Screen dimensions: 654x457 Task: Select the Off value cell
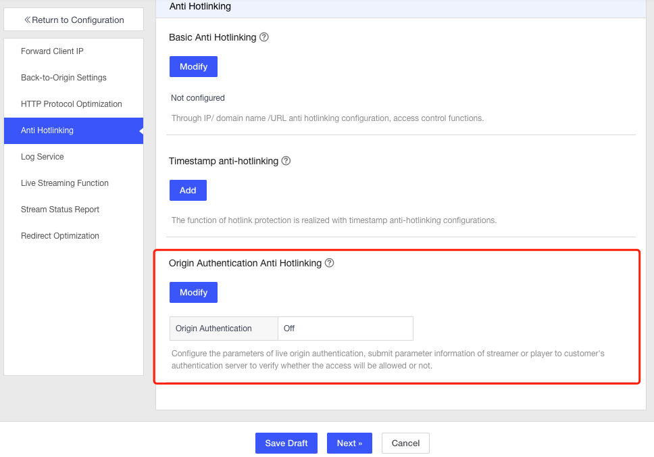point(346,329)
